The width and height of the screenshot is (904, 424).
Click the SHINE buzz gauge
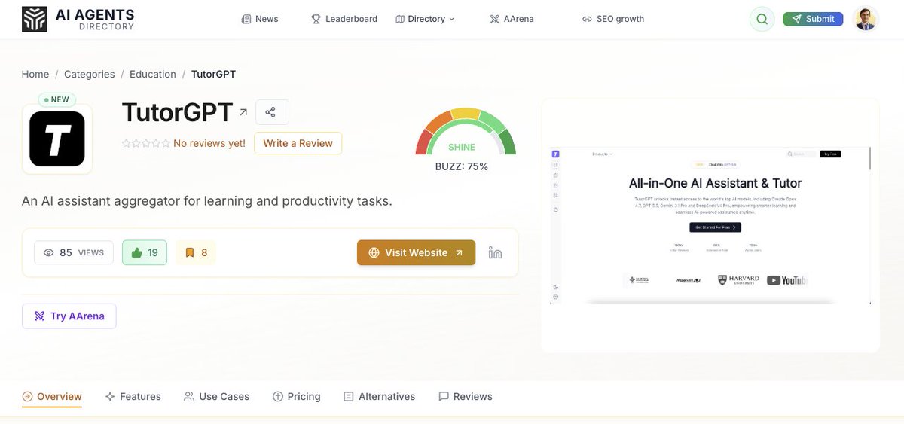pyautogui.click(x=466, y=132)
